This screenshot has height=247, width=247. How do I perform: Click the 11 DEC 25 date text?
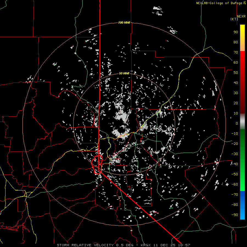164,245
